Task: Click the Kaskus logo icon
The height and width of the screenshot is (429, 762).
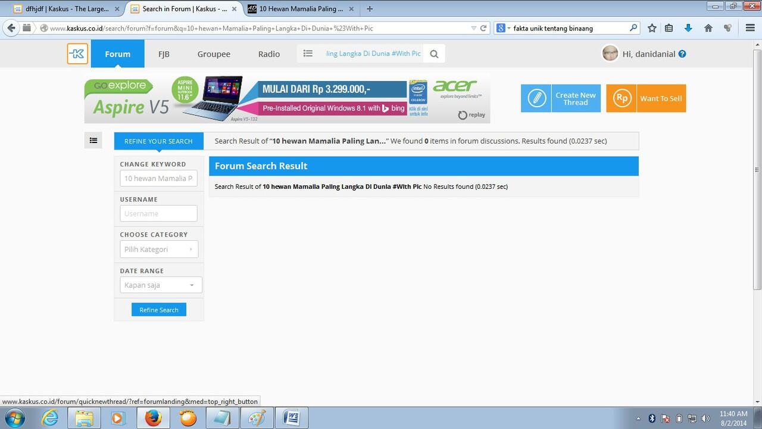Action: [x=77, y=54]
